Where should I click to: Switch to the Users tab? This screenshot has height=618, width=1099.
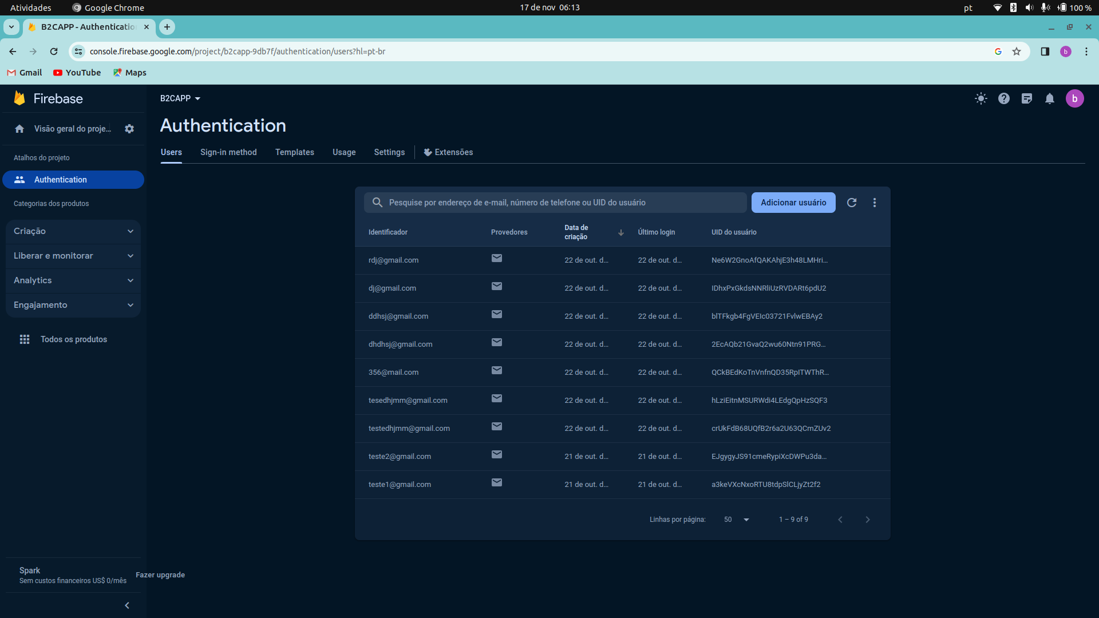click(171, 152)
